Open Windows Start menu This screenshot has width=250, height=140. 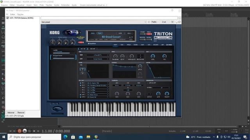[x=4, y=137]
